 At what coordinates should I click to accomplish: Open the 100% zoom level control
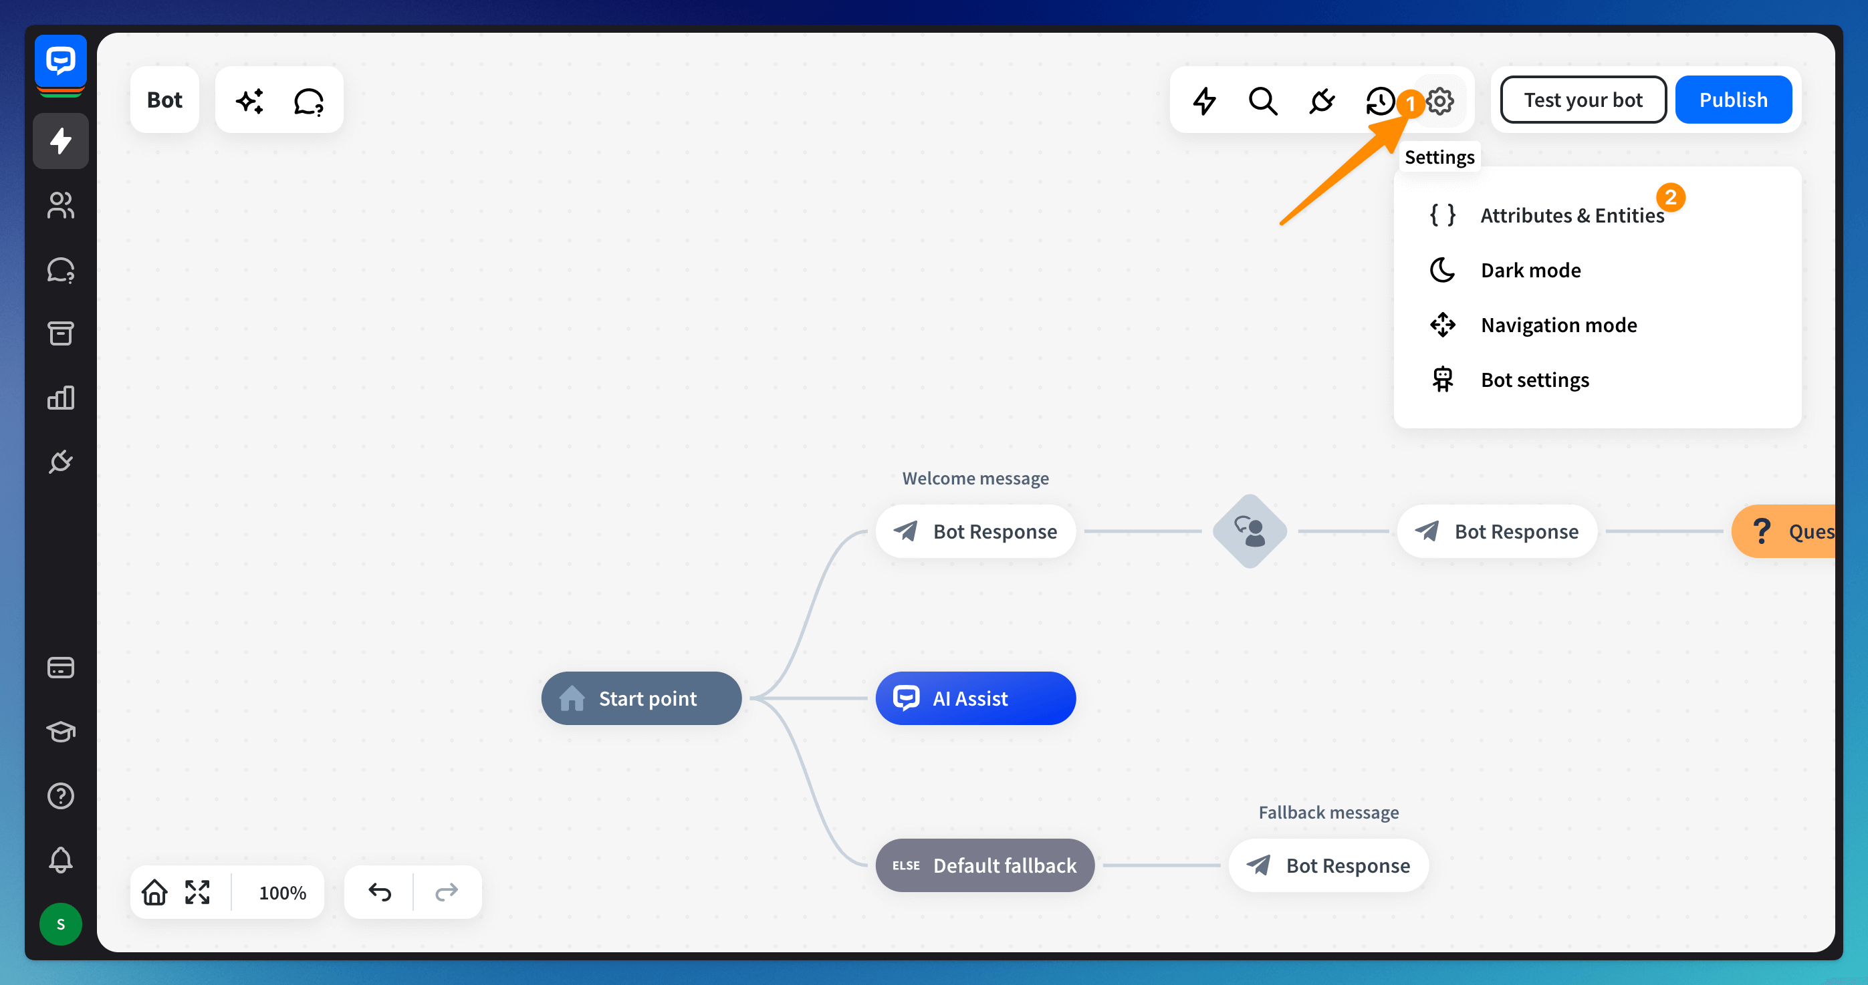pos(282,892)
